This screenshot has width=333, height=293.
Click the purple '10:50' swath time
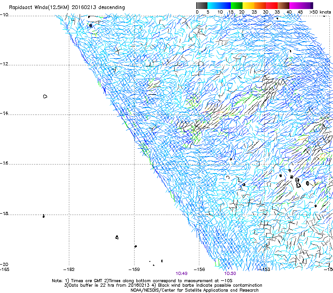(230, 274)
